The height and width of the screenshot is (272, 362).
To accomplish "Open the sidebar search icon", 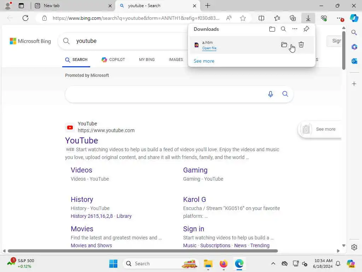I will 354,33.
